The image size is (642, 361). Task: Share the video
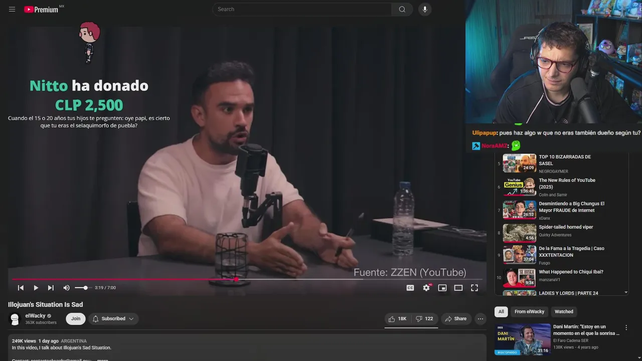point(455,319)
